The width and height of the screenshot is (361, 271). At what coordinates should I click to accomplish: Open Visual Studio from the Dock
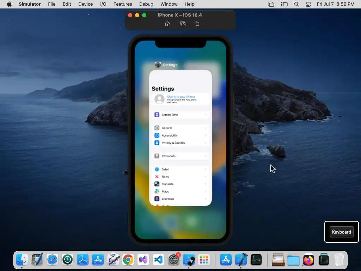tap(143, 260)
